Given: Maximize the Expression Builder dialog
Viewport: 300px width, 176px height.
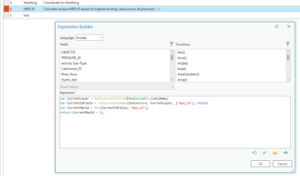Looking at the screenshot, I should tap(277, 27).
